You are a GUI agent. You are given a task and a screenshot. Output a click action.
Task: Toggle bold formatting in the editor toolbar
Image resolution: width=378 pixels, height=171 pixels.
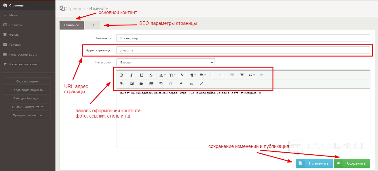[122, 75]
